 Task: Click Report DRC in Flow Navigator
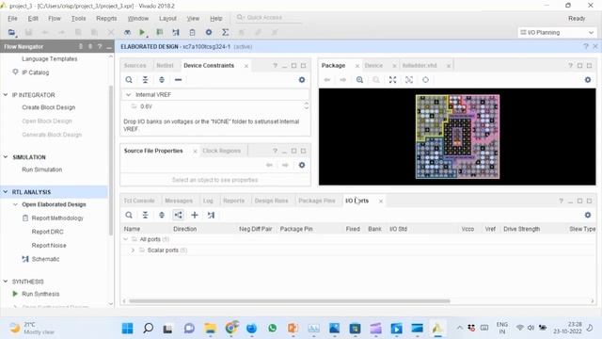coord(48,232)
